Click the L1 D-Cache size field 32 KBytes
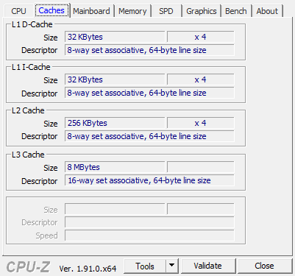The height and width of the screenshot is (276, 295). [x=115, y=37]
